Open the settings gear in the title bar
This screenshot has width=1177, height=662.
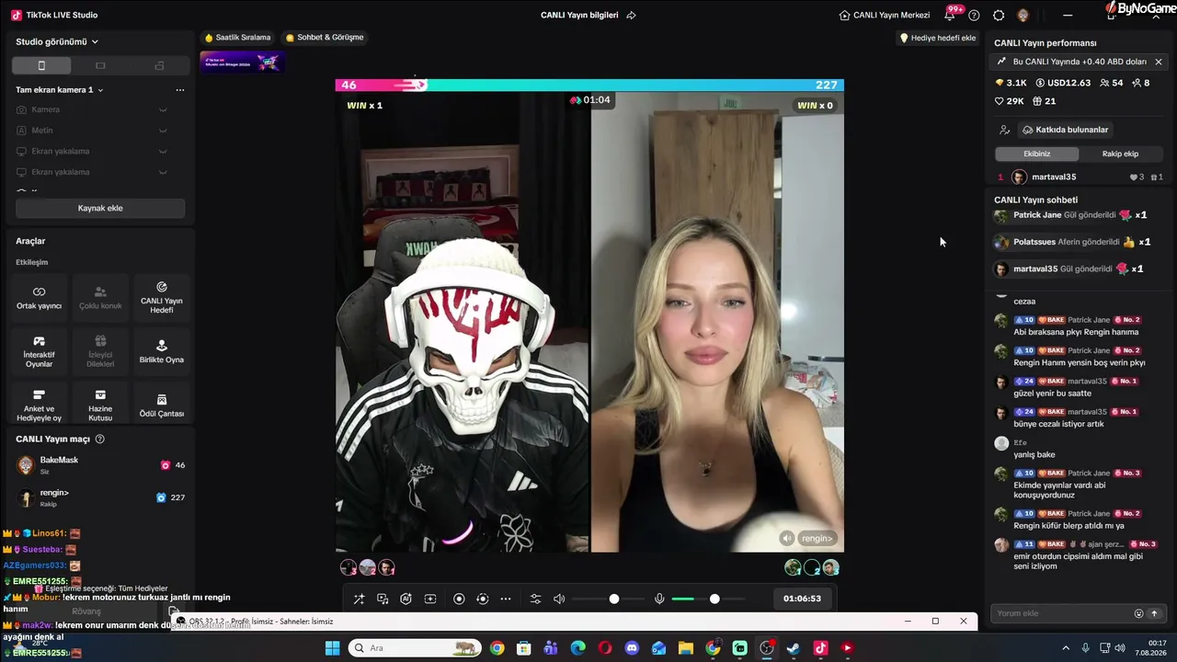point(999,16)
